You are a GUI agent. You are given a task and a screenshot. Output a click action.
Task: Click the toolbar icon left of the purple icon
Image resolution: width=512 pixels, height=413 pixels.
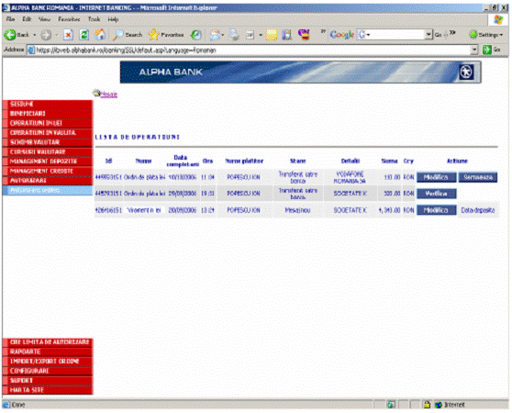287,35
